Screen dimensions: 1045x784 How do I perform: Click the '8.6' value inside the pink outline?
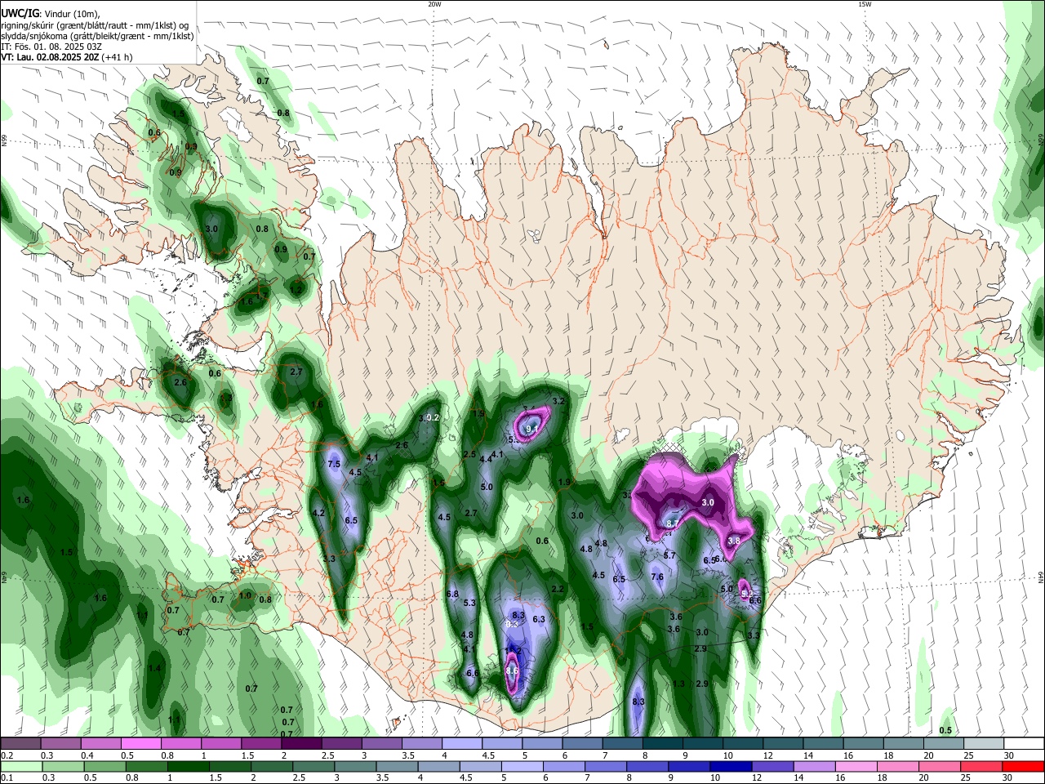513,670
